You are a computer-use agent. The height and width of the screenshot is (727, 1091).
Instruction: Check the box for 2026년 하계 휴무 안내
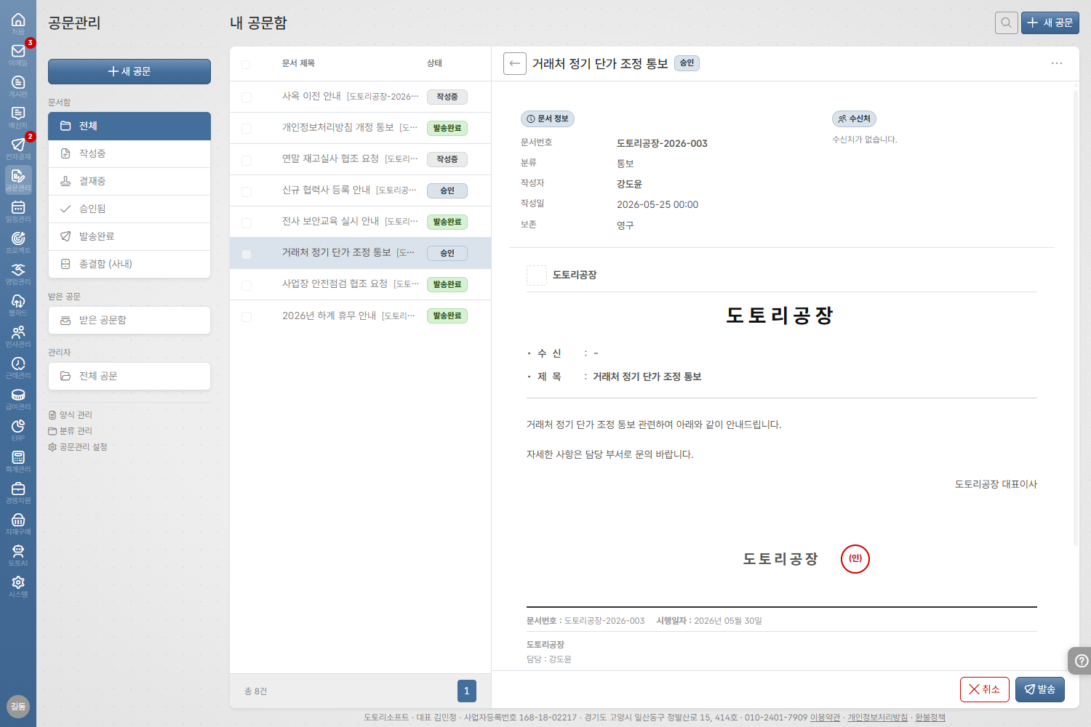(x=247, y=316)
